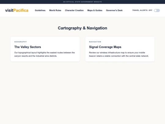
Task: Click the GEOGRAPHY category label
Action: [x=20, y=42]
